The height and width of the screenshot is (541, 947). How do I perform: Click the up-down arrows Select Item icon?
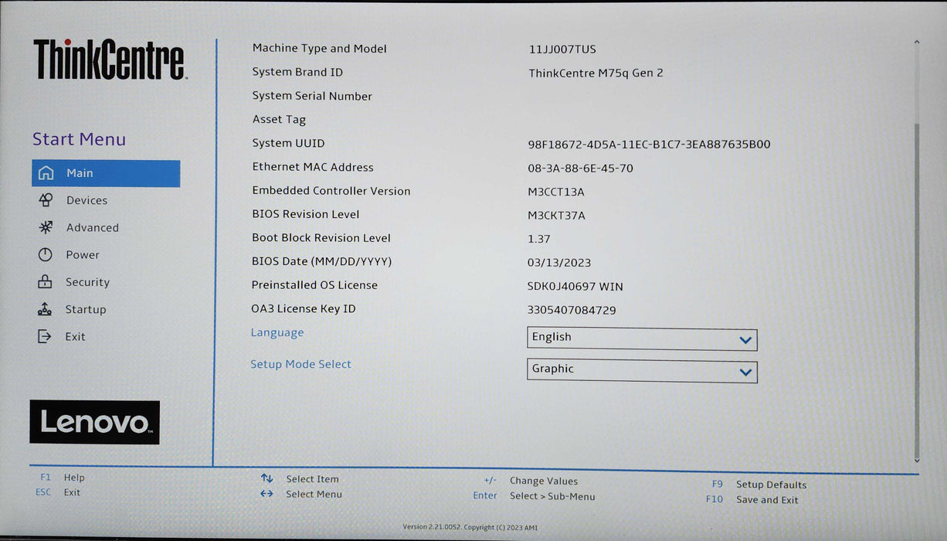[267, 478]
